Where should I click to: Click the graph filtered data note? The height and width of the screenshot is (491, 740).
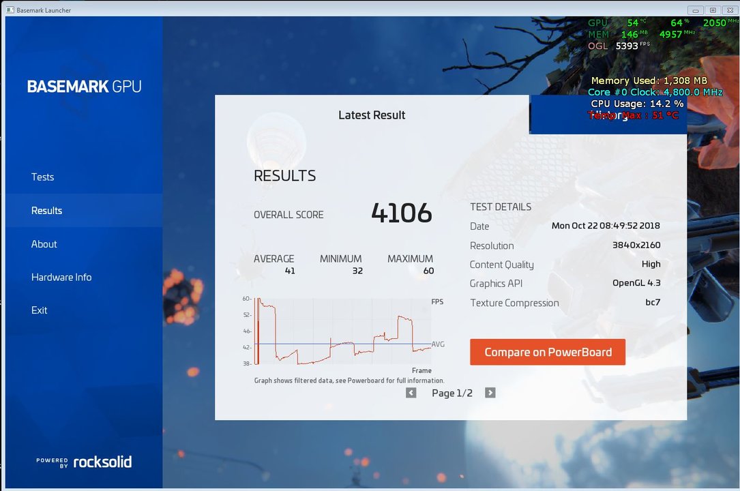pyautogui.click(x=349, y=380)
